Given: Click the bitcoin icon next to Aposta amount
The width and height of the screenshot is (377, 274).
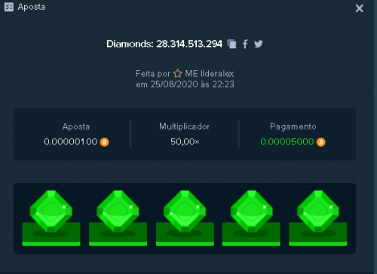Looking at the screenshot, I should [x=105, y=142].
